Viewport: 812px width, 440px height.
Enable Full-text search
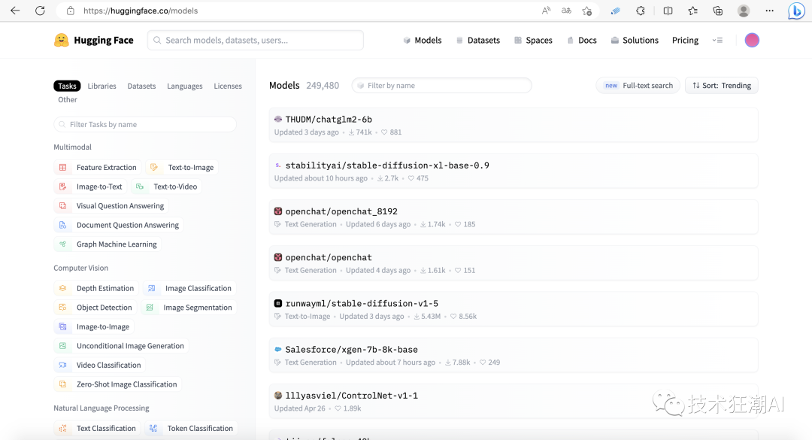[x=638, y=86]
